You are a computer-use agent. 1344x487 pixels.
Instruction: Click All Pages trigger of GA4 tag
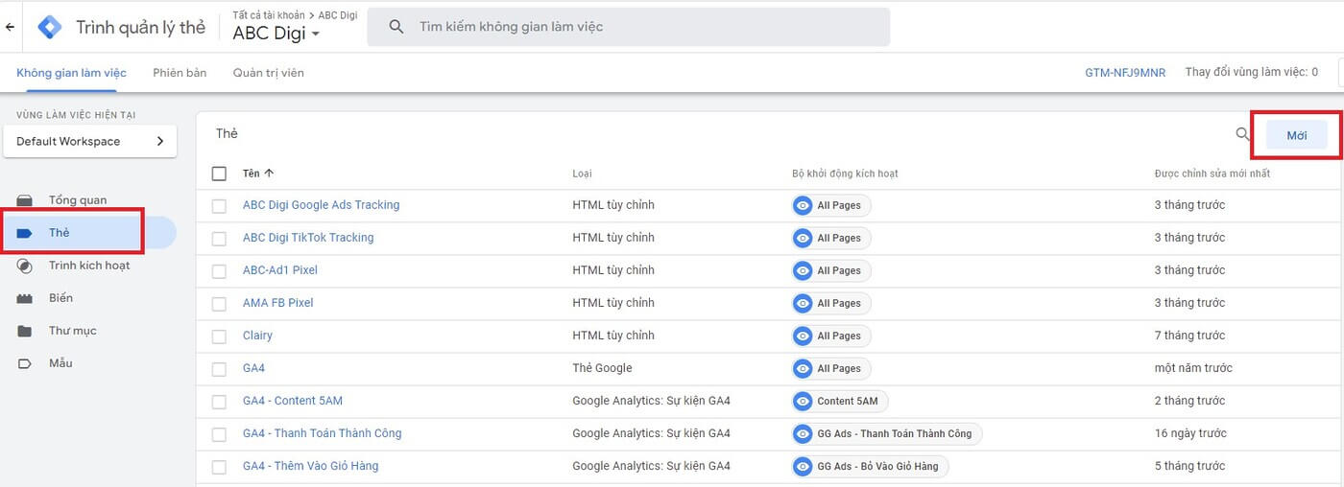click(x=830, y=368)
